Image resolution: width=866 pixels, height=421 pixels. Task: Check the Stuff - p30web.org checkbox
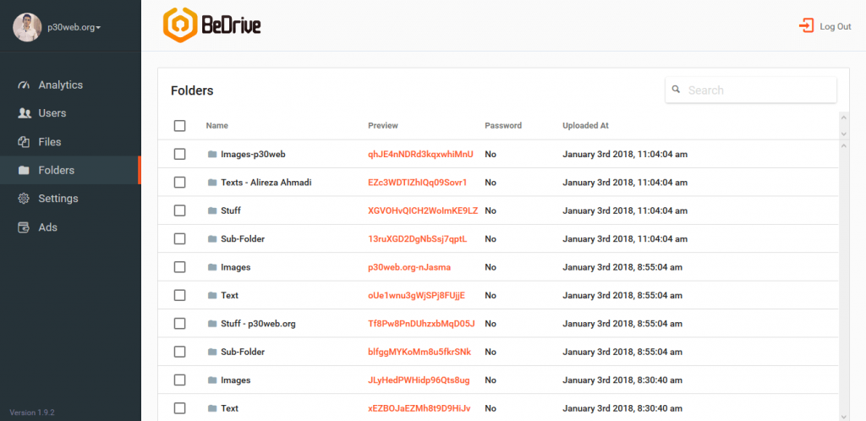point(179,323)
